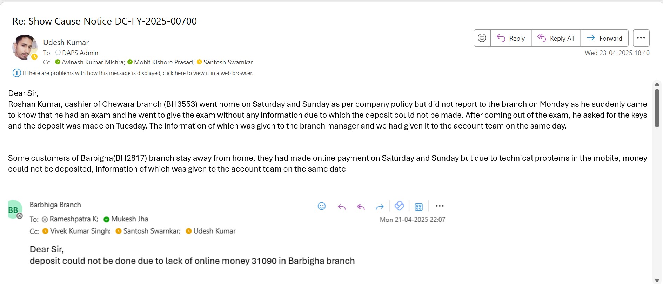The height and width of the screenshot is (284, 663).
Task: Click Reply to respond to Udesh Kumar
Action: [511, 38]
